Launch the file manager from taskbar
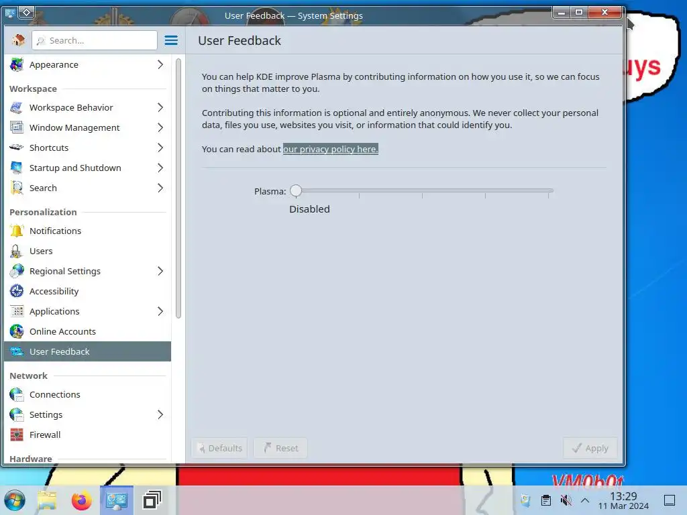This screenshot has height=515, width=687. coord(48,500)
